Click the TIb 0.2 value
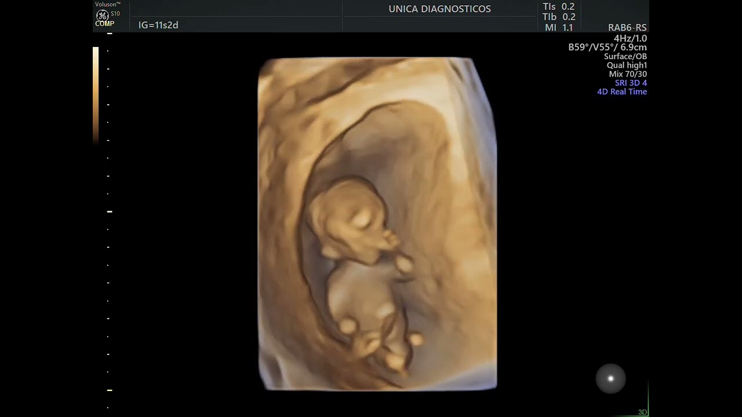Screen dimensions: 742x417 point(559,17)
